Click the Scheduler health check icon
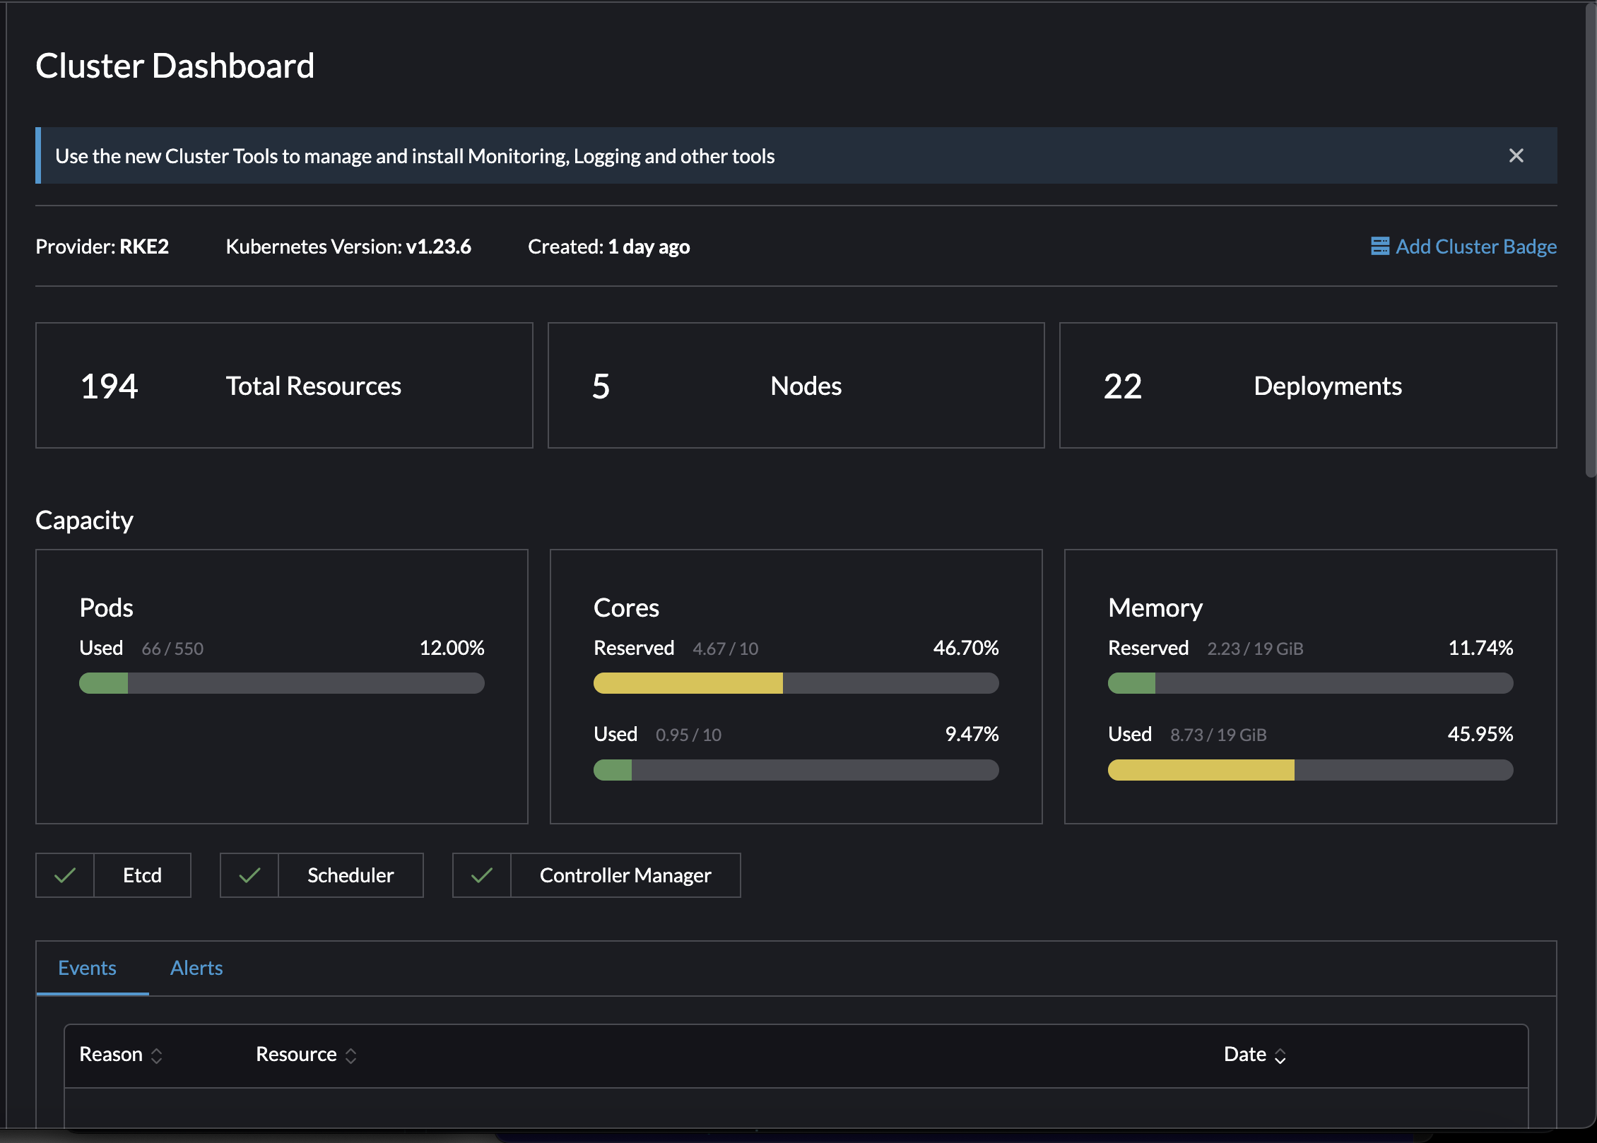Viewport: 1597px width, 1143px height. point(249,875)
